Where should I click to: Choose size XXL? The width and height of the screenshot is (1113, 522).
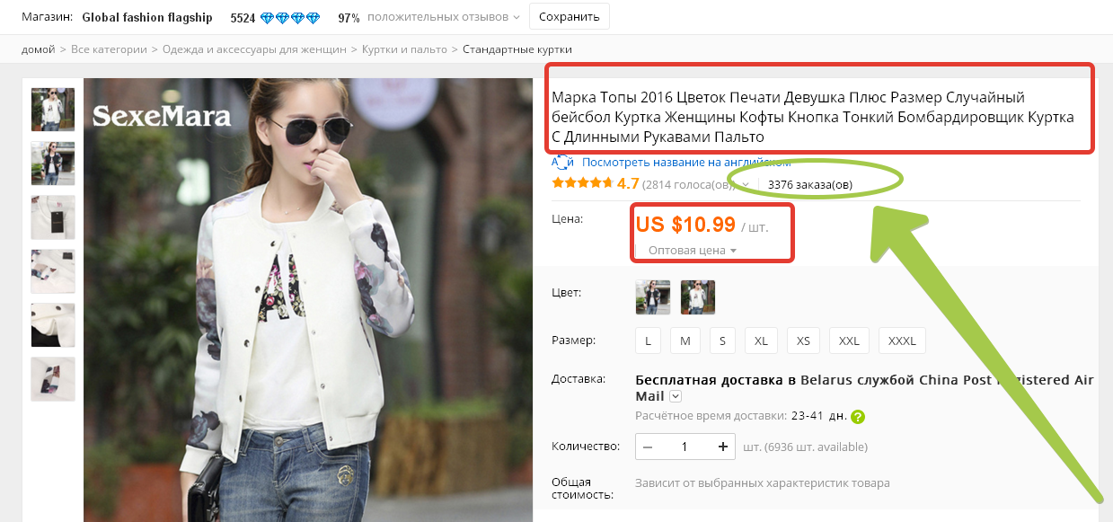click(849, 341)
